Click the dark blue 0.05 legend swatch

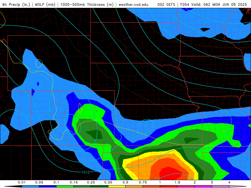point(48,186)
